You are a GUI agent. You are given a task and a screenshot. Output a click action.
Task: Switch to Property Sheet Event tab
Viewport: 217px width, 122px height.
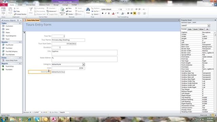[195, 29]
